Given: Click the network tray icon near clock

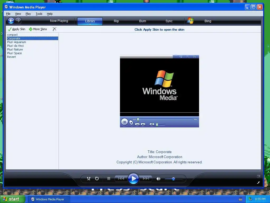Looking at the screenshot, I should click(x=250, y=199).
